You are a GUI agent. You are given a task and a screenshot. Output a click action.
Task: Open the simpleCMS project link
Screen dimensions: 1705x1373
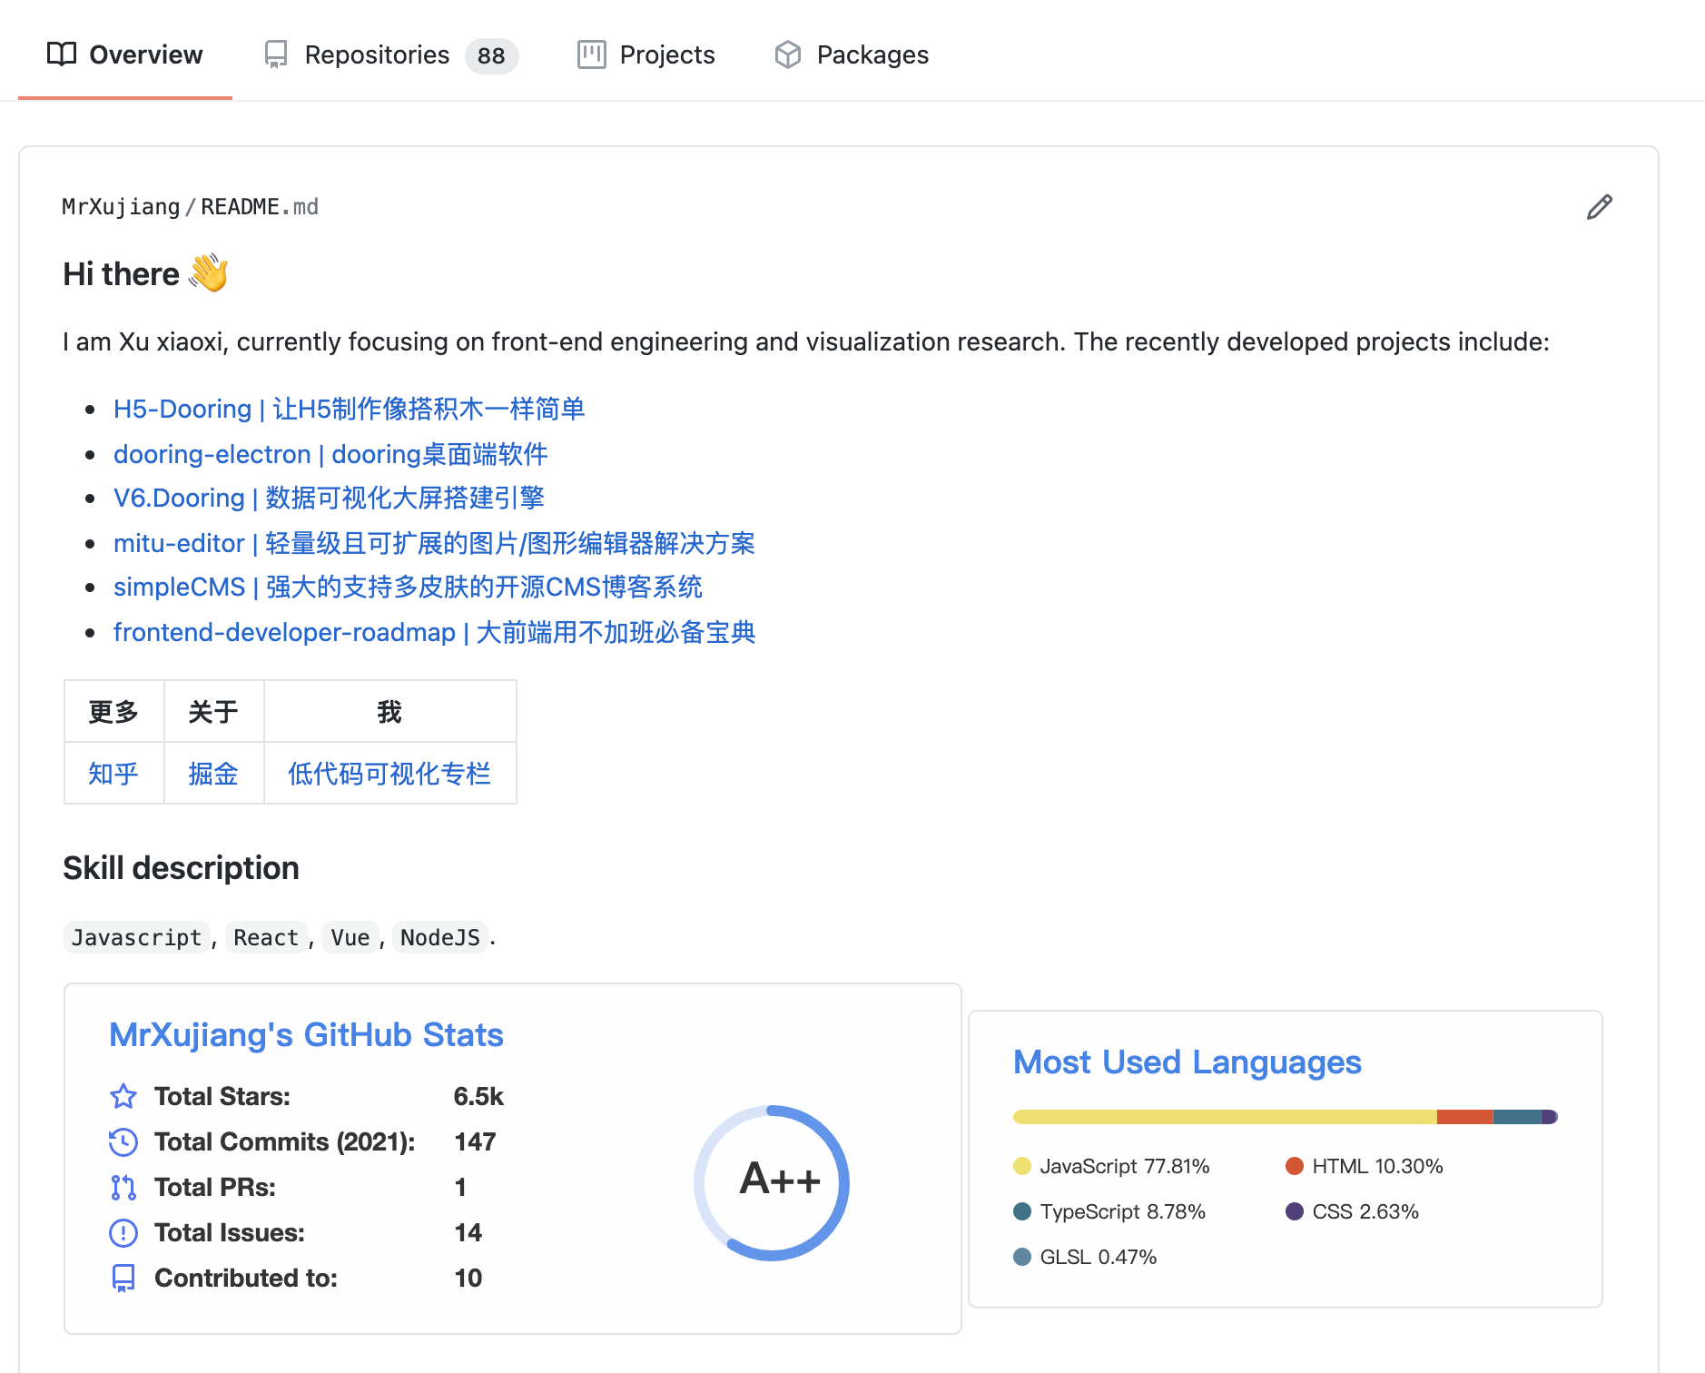[408, 587]
